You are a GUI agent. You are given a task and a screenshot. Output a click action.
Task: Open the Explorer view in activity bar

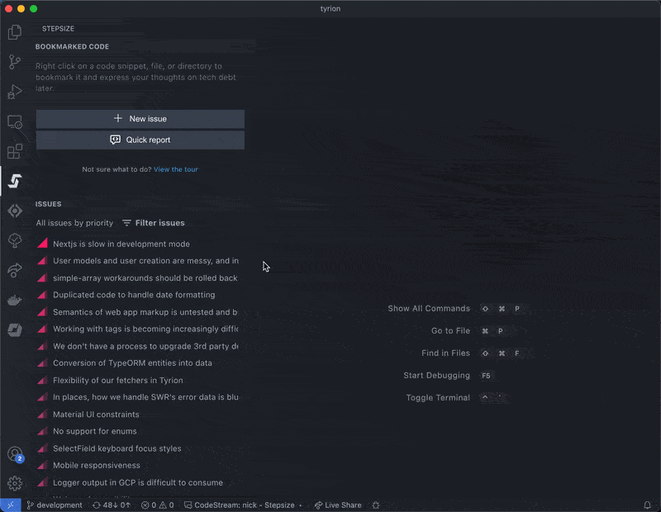[15, 33]
